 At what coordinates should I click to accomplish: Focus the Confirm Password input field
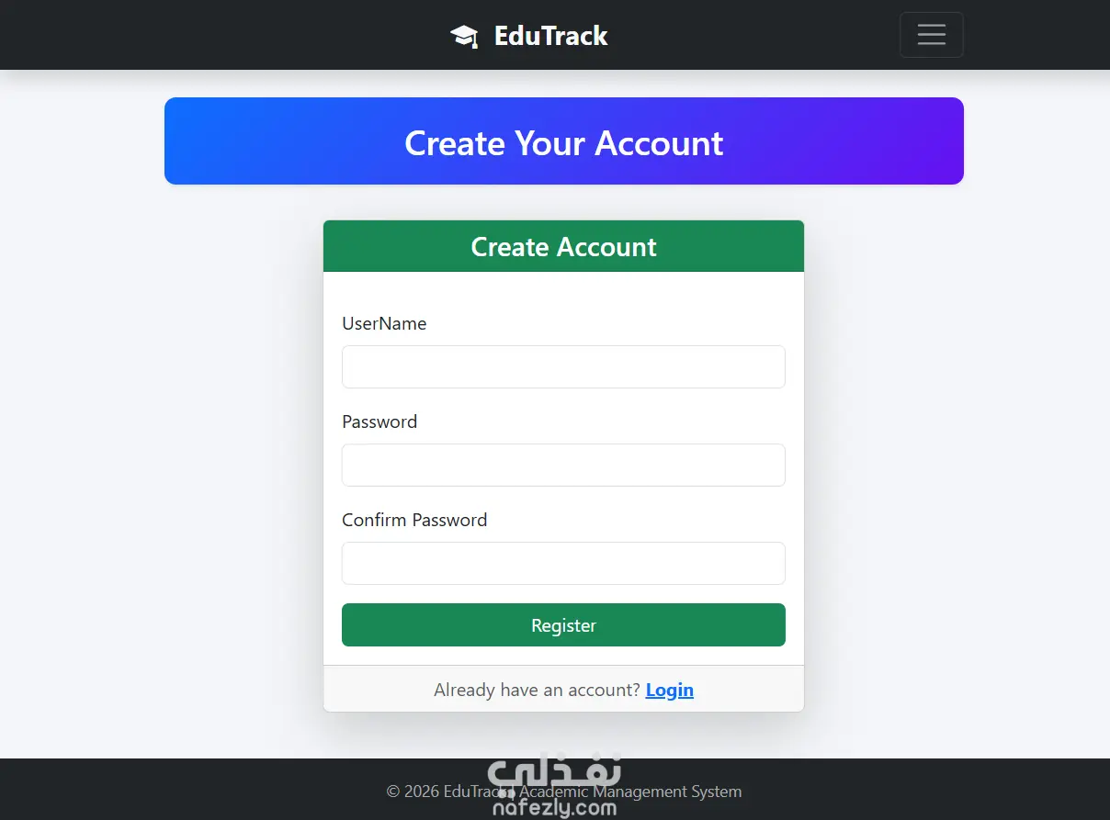point(563,563)
